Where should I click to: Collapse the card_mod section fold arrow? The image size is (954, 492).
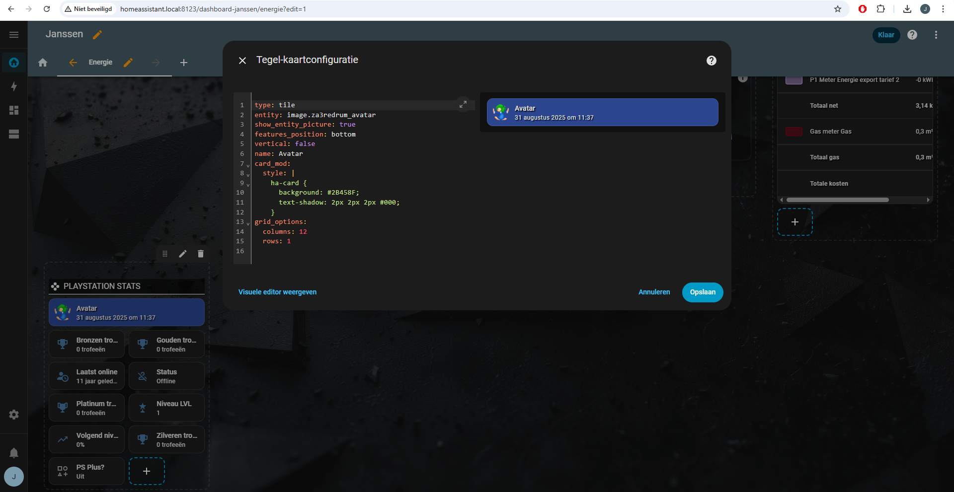[x=248, y=165]
